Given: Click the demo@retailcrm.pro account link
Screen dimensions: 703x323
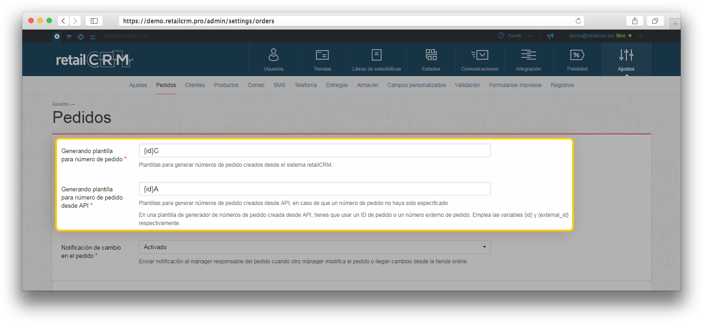Looking at the screenshot, I should click(x=592, y=36).
